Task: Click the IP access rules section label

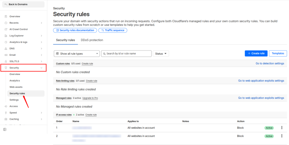Action: tap(64, 115)
